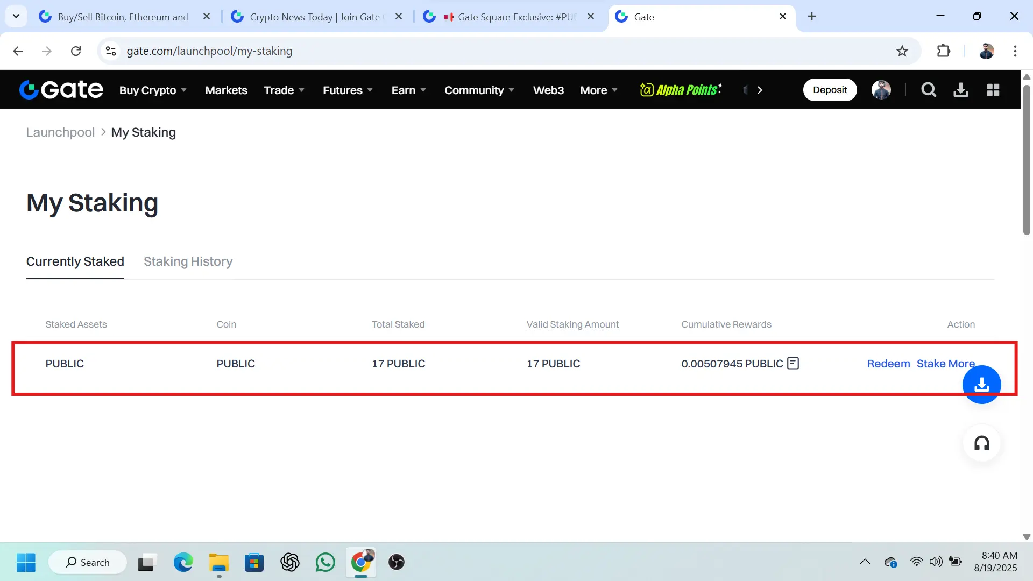View site information icon in address bar
Screen dimensions: 1033x581
click(111, 51)
